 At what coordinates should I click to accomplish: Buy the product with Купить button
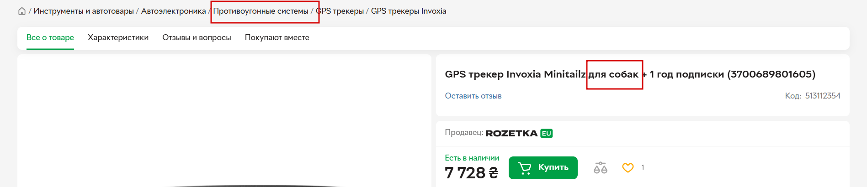click(x=543, y=168)
